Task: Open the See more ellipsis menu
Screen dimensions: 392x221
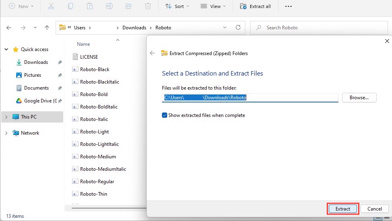Action: tap(288, 6)
